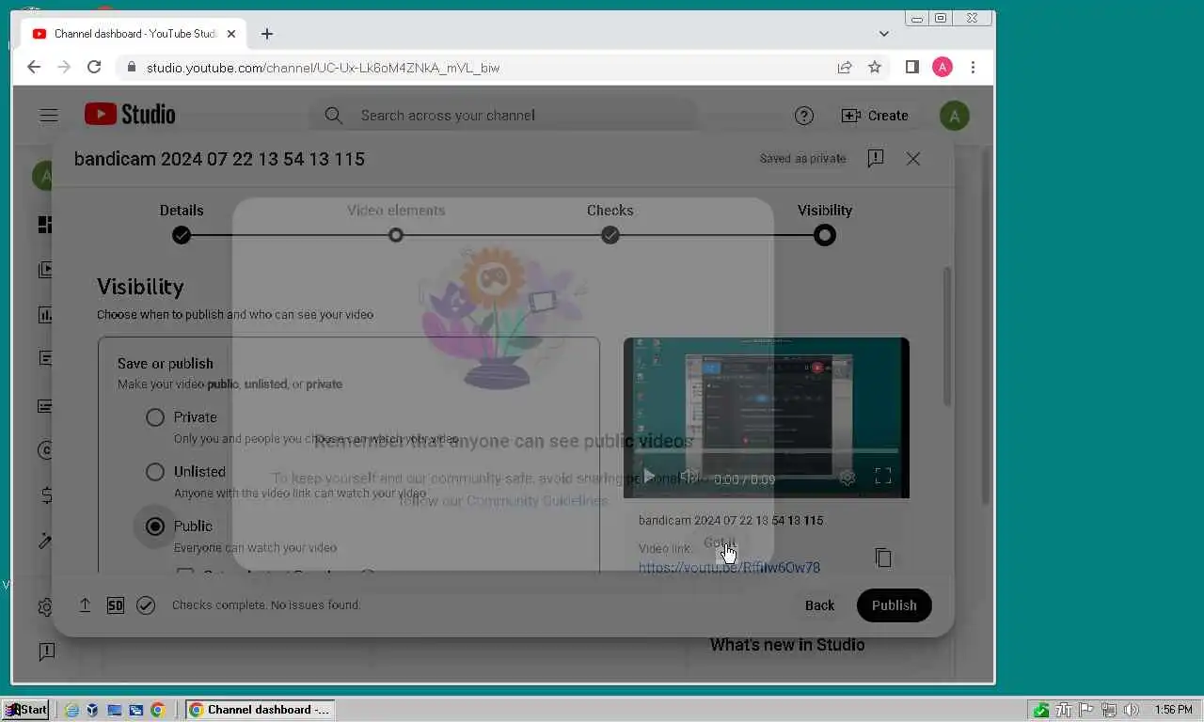Go to the Checks step
Image resolution: width=1204 pixels, height=722 pixels.
610,223
